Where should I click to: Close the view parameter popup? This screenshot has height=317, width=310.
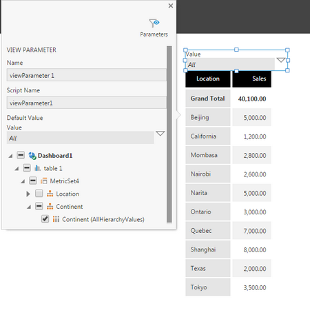click(x=171, y=6)
